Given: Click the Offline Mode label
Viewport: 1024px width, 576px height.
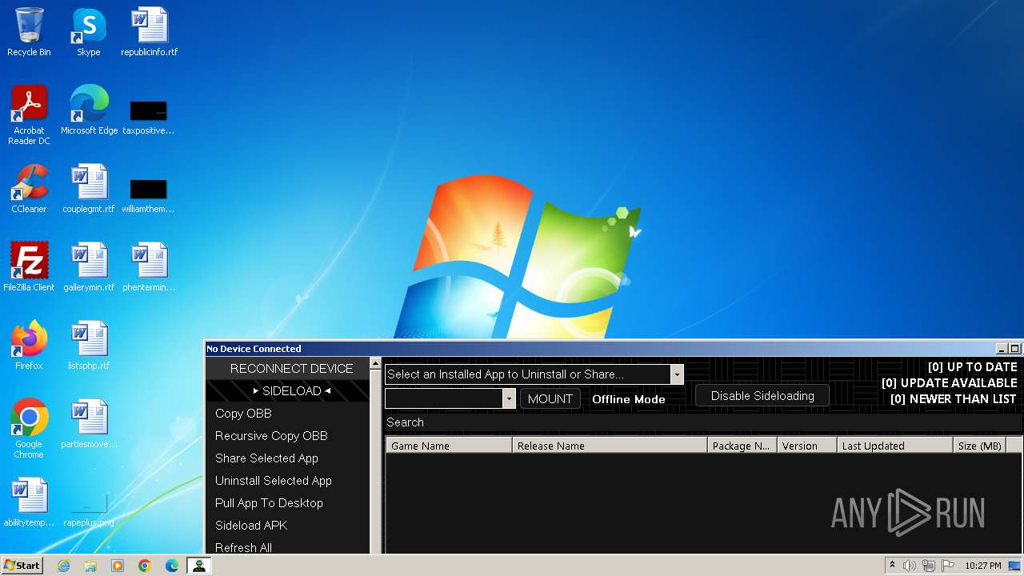Looking at the screenshot, I should coord(628,399).
